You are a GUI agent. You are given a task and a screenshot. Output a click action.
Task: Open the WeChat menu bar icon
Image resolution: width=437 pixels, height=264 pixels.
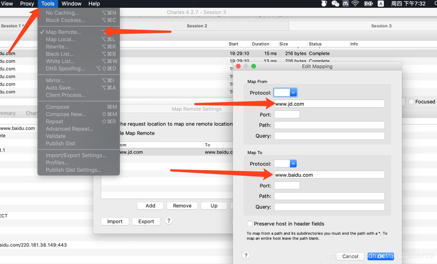coord(335,3)
